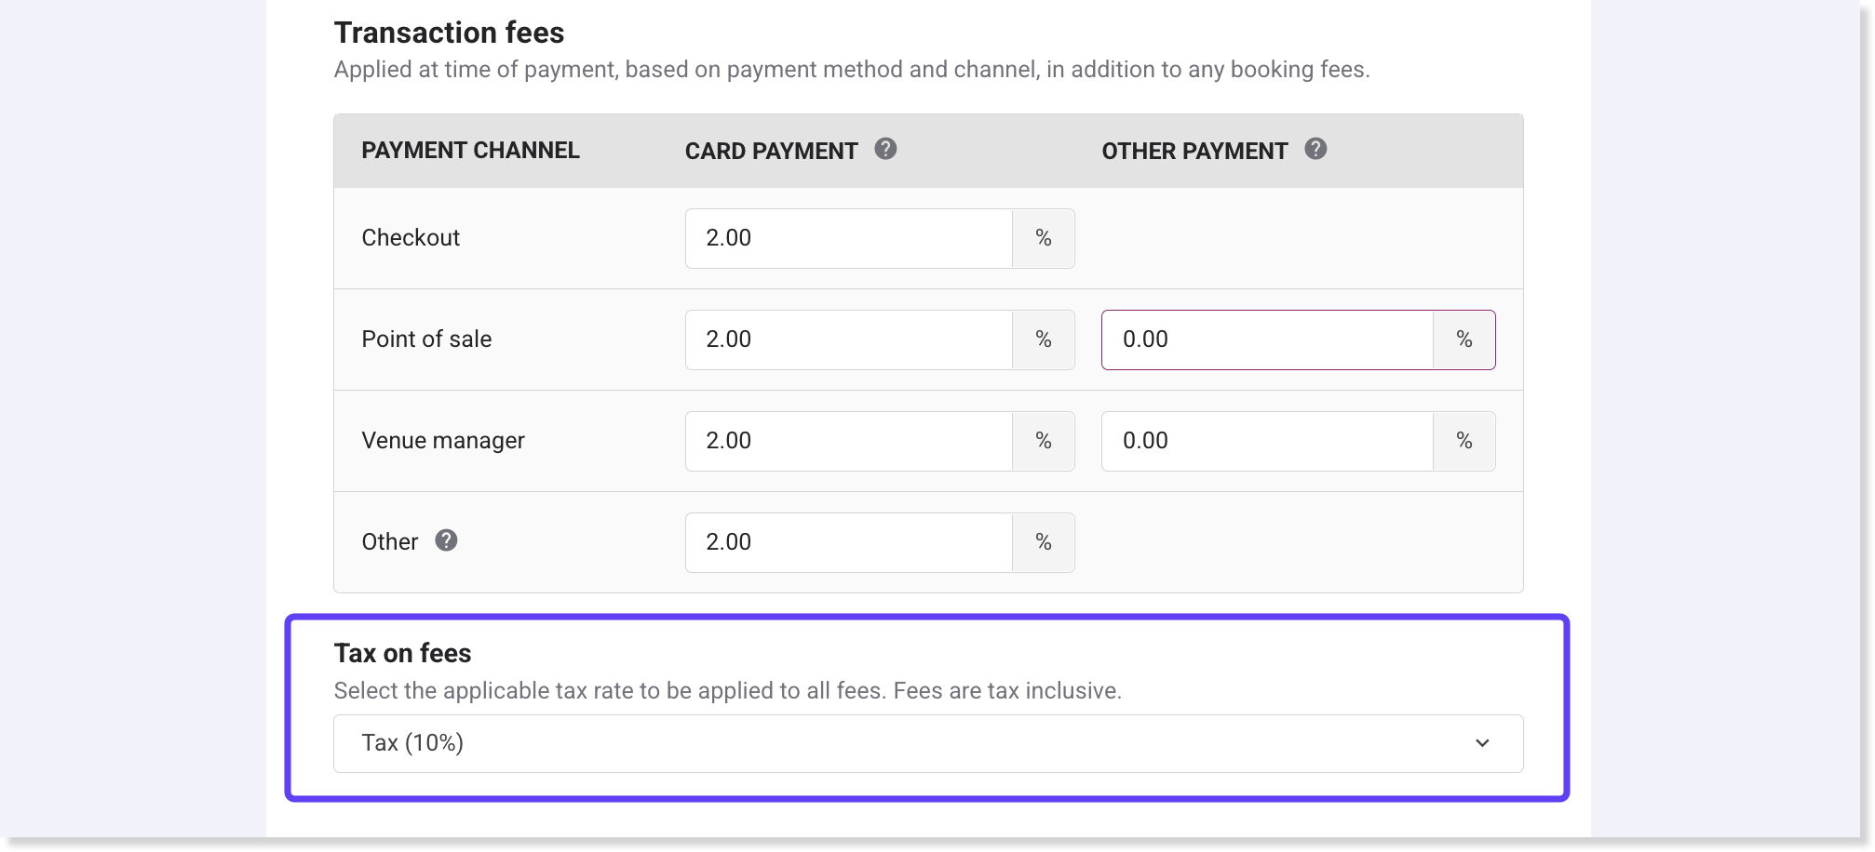Focus the Other channel card payment field
Screen dimensions: 1875x852
pyautogui.click(x=848, y=542)
